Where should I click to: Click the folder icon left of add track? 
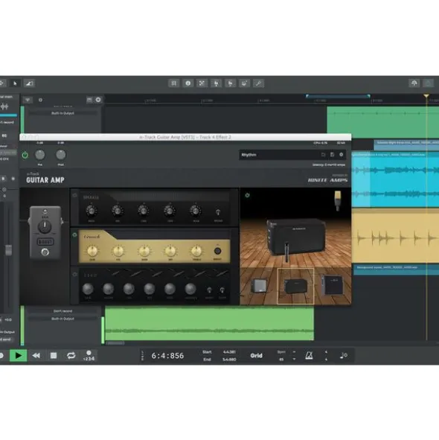[x=89, y=100]
